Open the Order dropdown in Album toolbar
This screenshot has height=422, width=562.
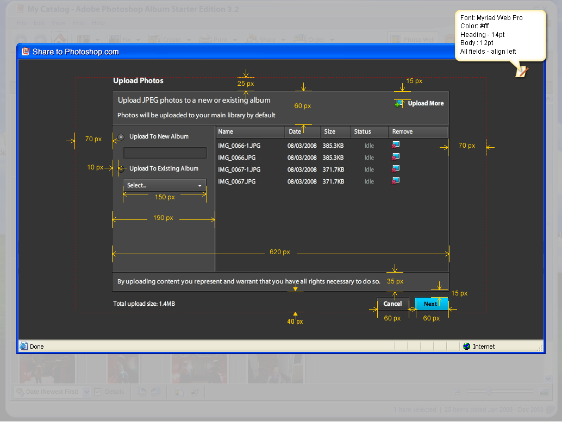point(332,40)
